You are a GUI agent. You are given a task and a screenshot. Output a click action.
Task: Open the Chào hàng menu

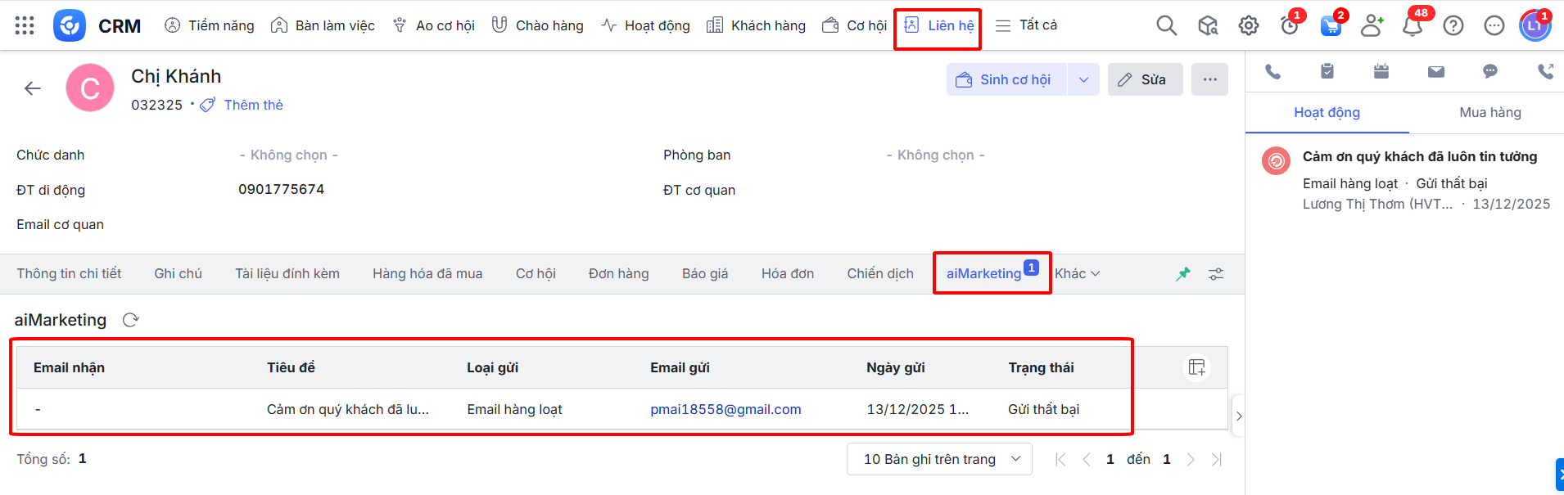[x=537, y=25]
